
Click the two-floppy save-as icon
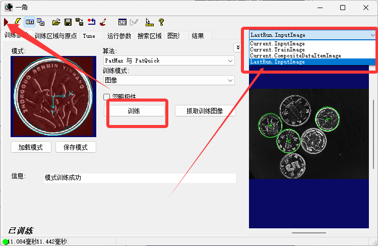point(80,22)
